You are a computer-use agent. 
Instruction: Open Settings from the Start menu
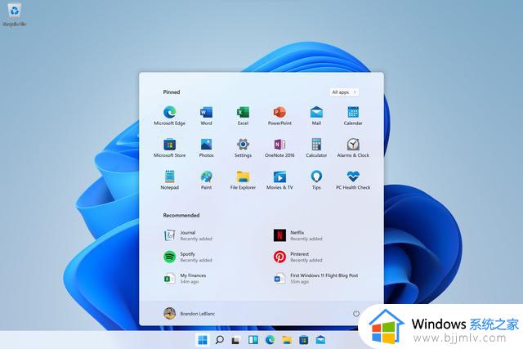tap(243, 147)
